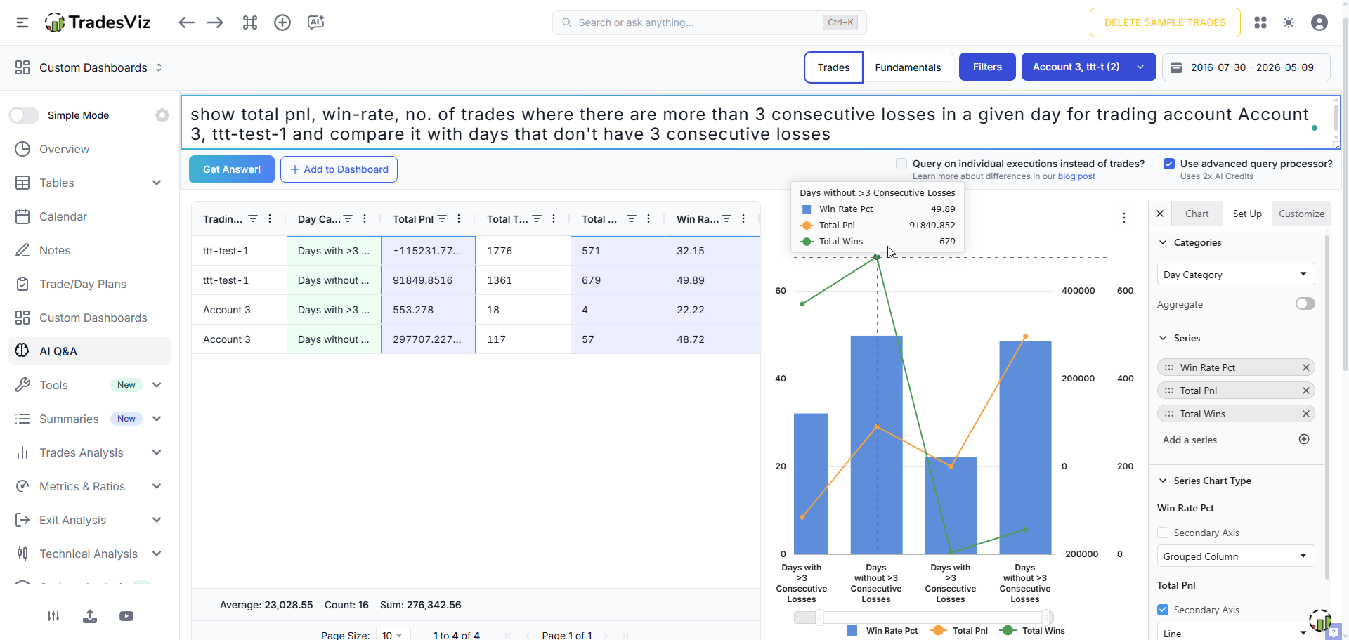Open the video tutorials icon
Screen dimensions: 1349x640
point(126,616)
